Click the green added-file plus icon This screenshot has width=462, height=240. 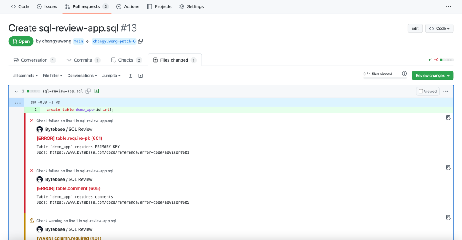coord(97,91)
